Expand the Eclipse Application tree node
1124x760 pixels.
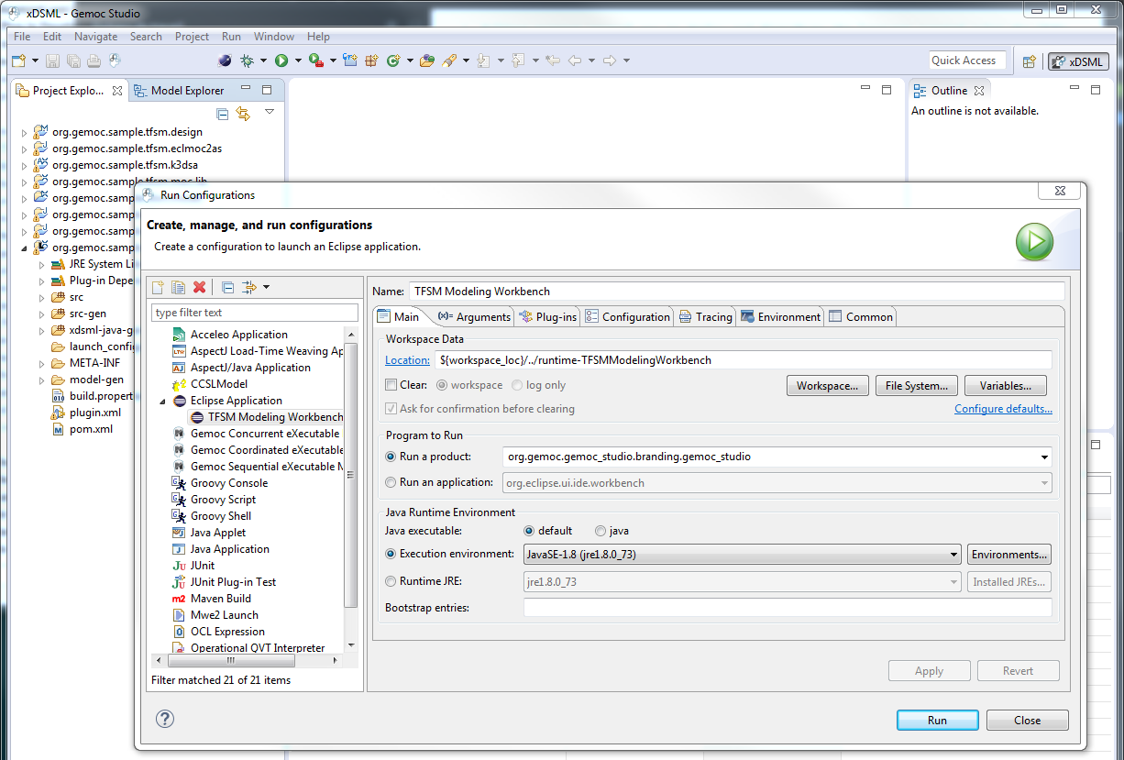tap(161, 401)
